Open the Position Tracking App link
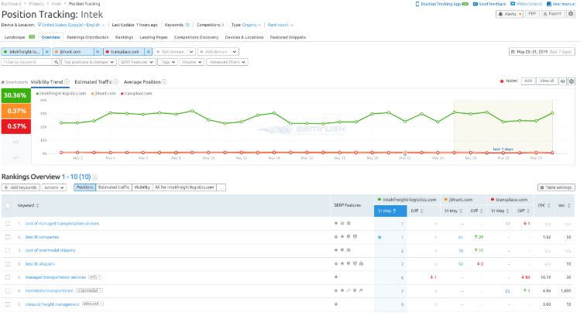 click(441, 4)
